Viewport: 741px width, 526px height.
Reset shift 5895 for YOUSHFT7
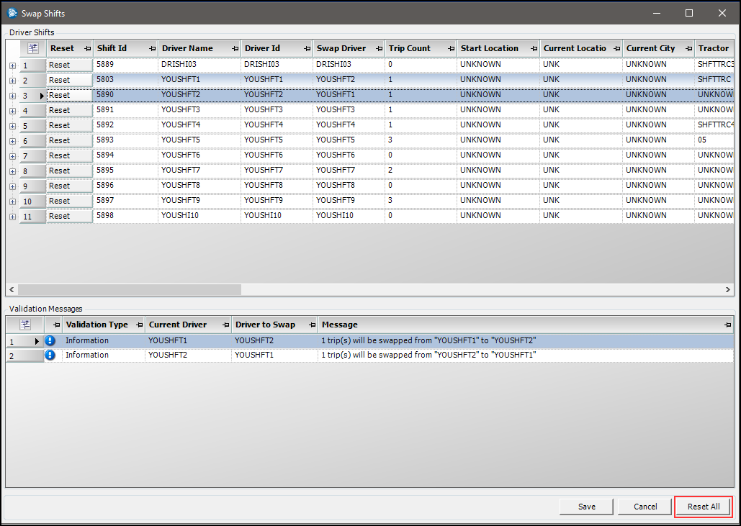69,171
